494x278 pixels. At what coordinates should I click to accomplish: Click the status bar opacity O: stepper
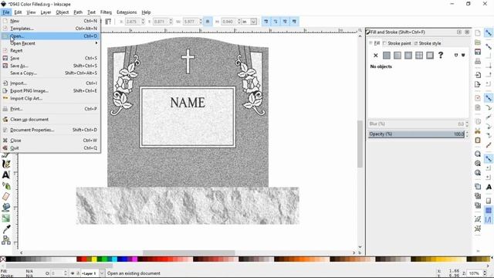click(66, 273)
